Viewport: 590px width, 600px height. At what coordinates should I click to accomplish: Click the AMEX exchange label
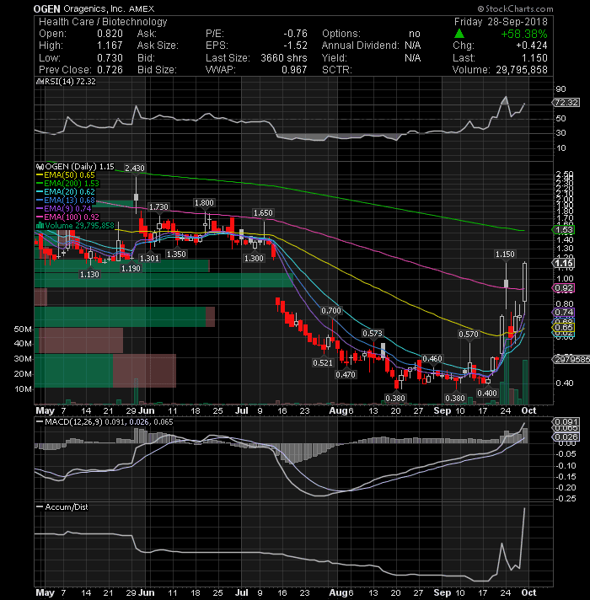tap(142, 8)
